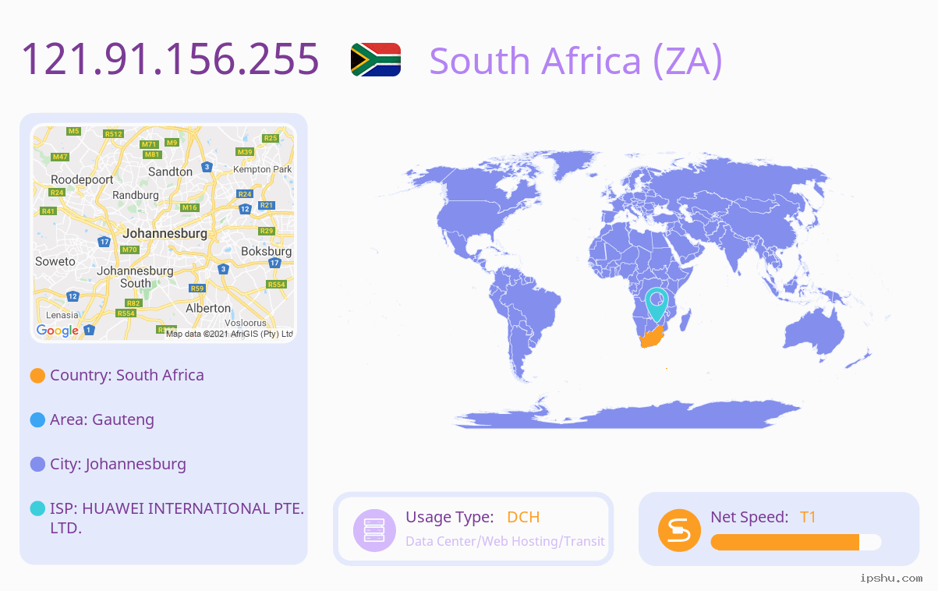938x591 pixels.
Task: Click the purple server icon beside Usage Type
Action: [x=375, y=530]
